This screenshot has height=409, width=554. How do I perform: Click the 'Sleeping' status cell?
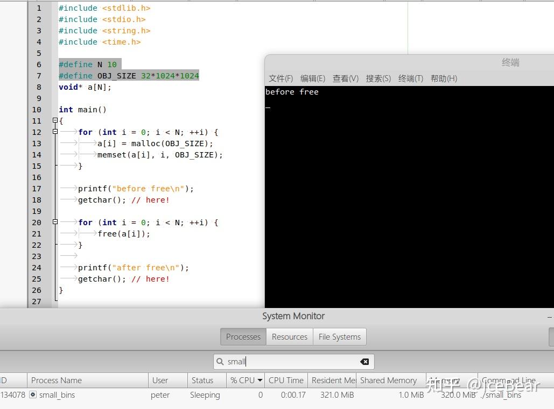pos(205,395)
